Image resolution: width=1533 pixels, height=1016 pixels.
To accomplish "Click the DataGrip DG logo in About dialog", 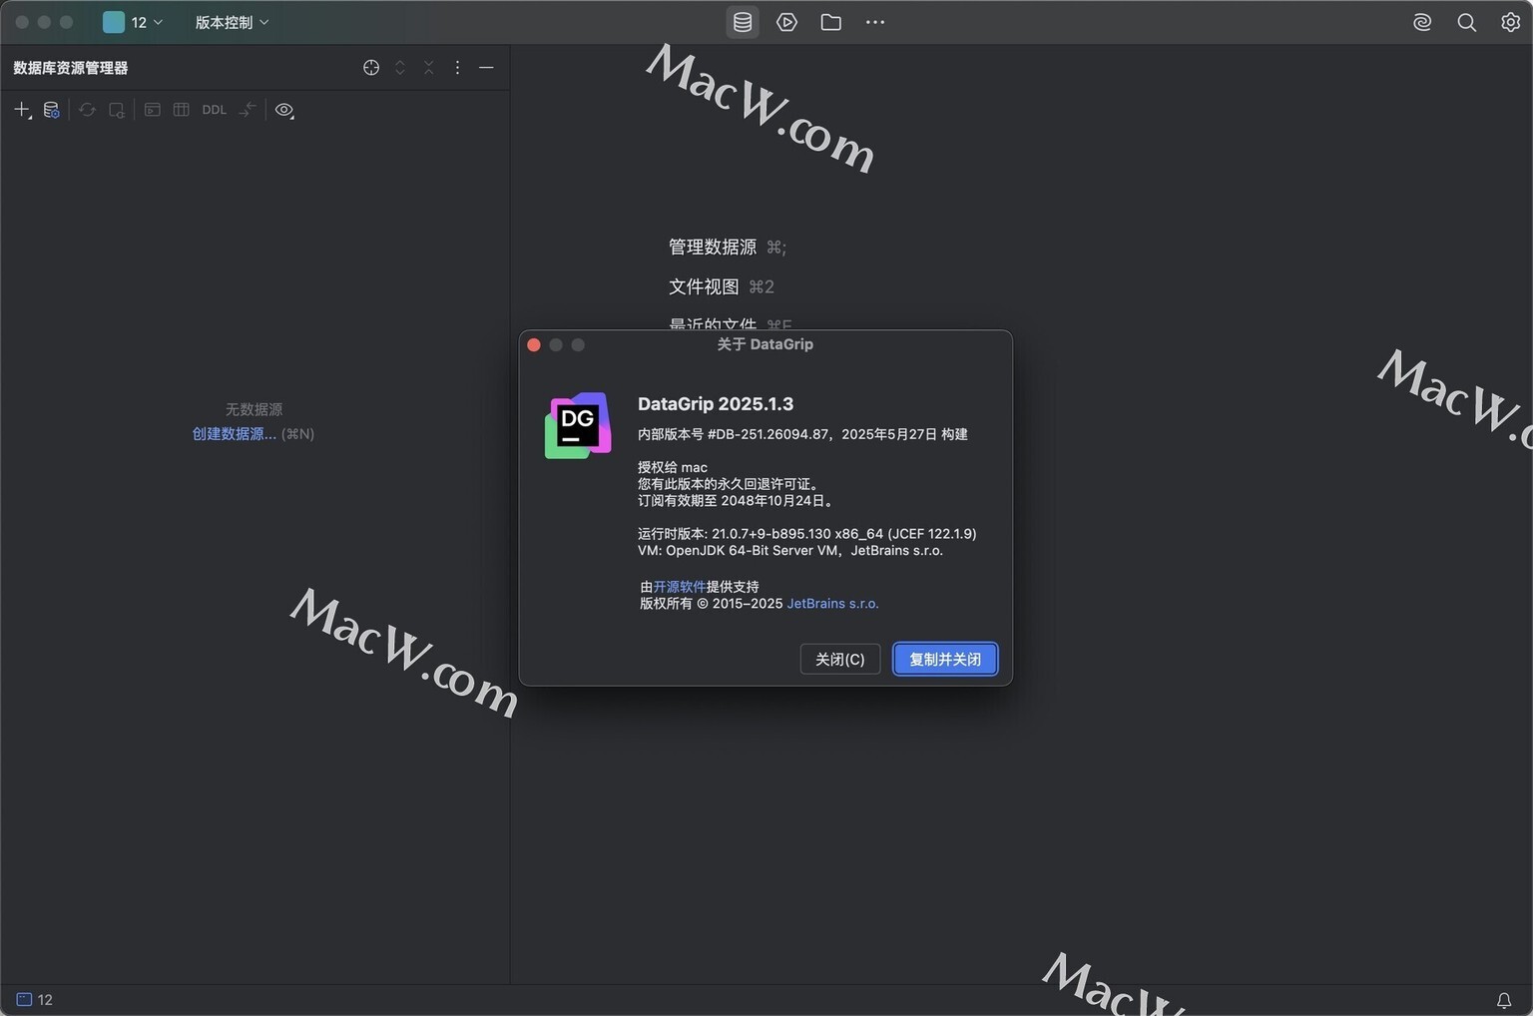I will (x=578, y=425).
